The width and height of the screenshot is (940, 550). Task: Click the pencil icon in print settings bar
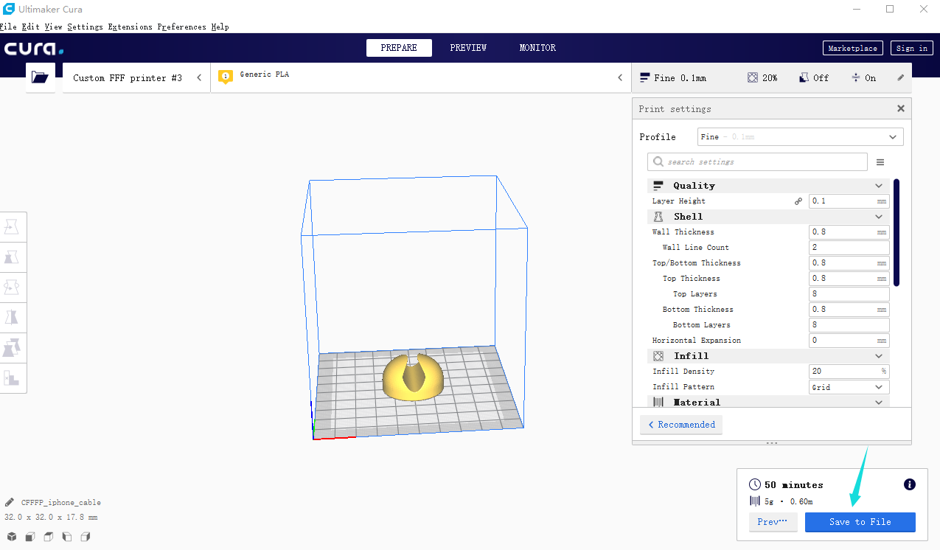point(900,77)
